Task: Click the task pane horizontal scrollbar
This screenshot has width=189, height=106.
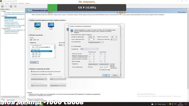Action: coord(13,97)
